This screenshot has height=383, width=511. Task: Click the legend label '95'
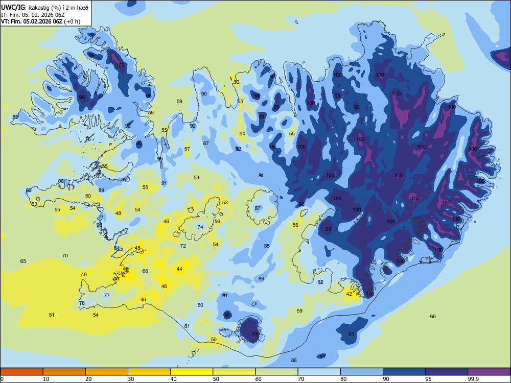pyautogui.click(x=429, y=379)
